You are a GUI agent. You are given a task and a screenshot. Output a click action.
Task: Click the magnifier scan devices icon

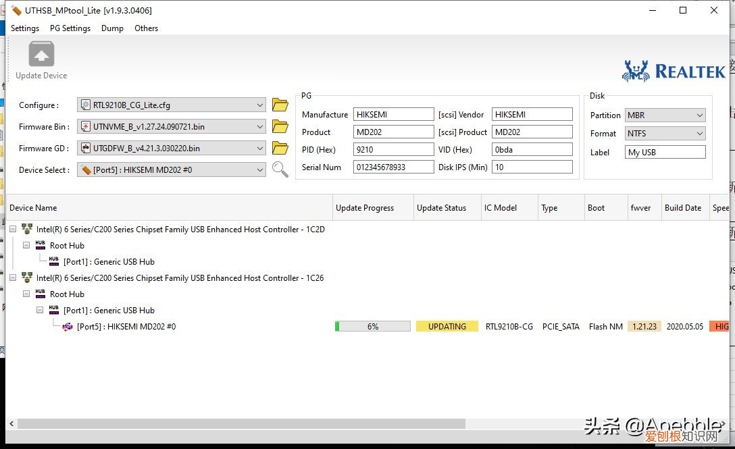point(280,169)
